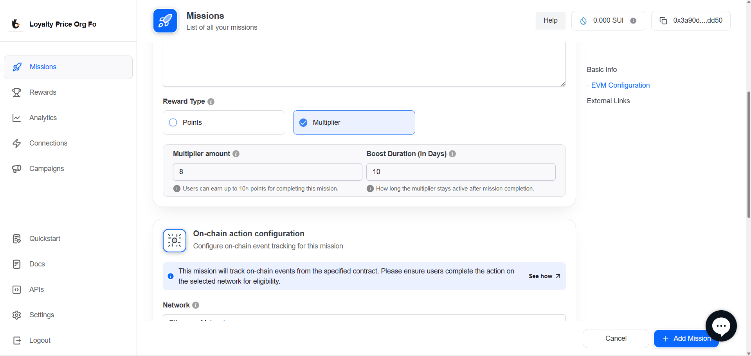Image resolution: width=751 pixels, height=356 pixels.
Task: Click the Connections lightning bolt icon
Action: pyautogui.click(x=16, y=143)
